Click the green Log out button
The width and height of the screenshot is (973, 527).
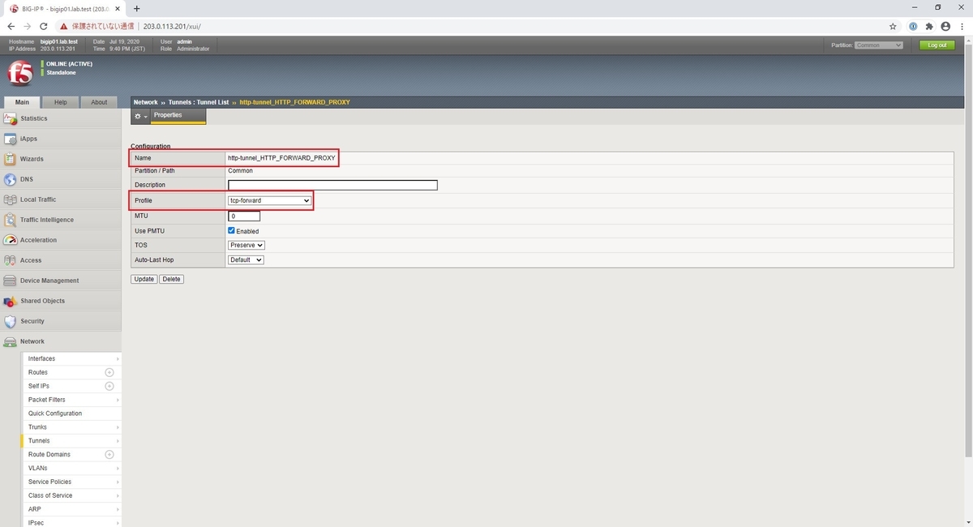click(x=937, y=45)
